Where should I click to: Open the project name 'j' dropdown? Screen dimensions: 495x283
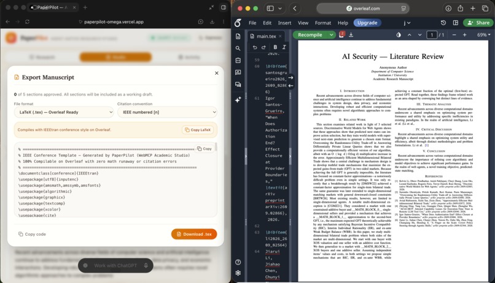407,23
